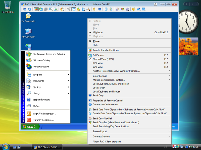Toggle Lock Keyboard and Mouse
This screenshot has height=150, width=201.
click(129, 91)
